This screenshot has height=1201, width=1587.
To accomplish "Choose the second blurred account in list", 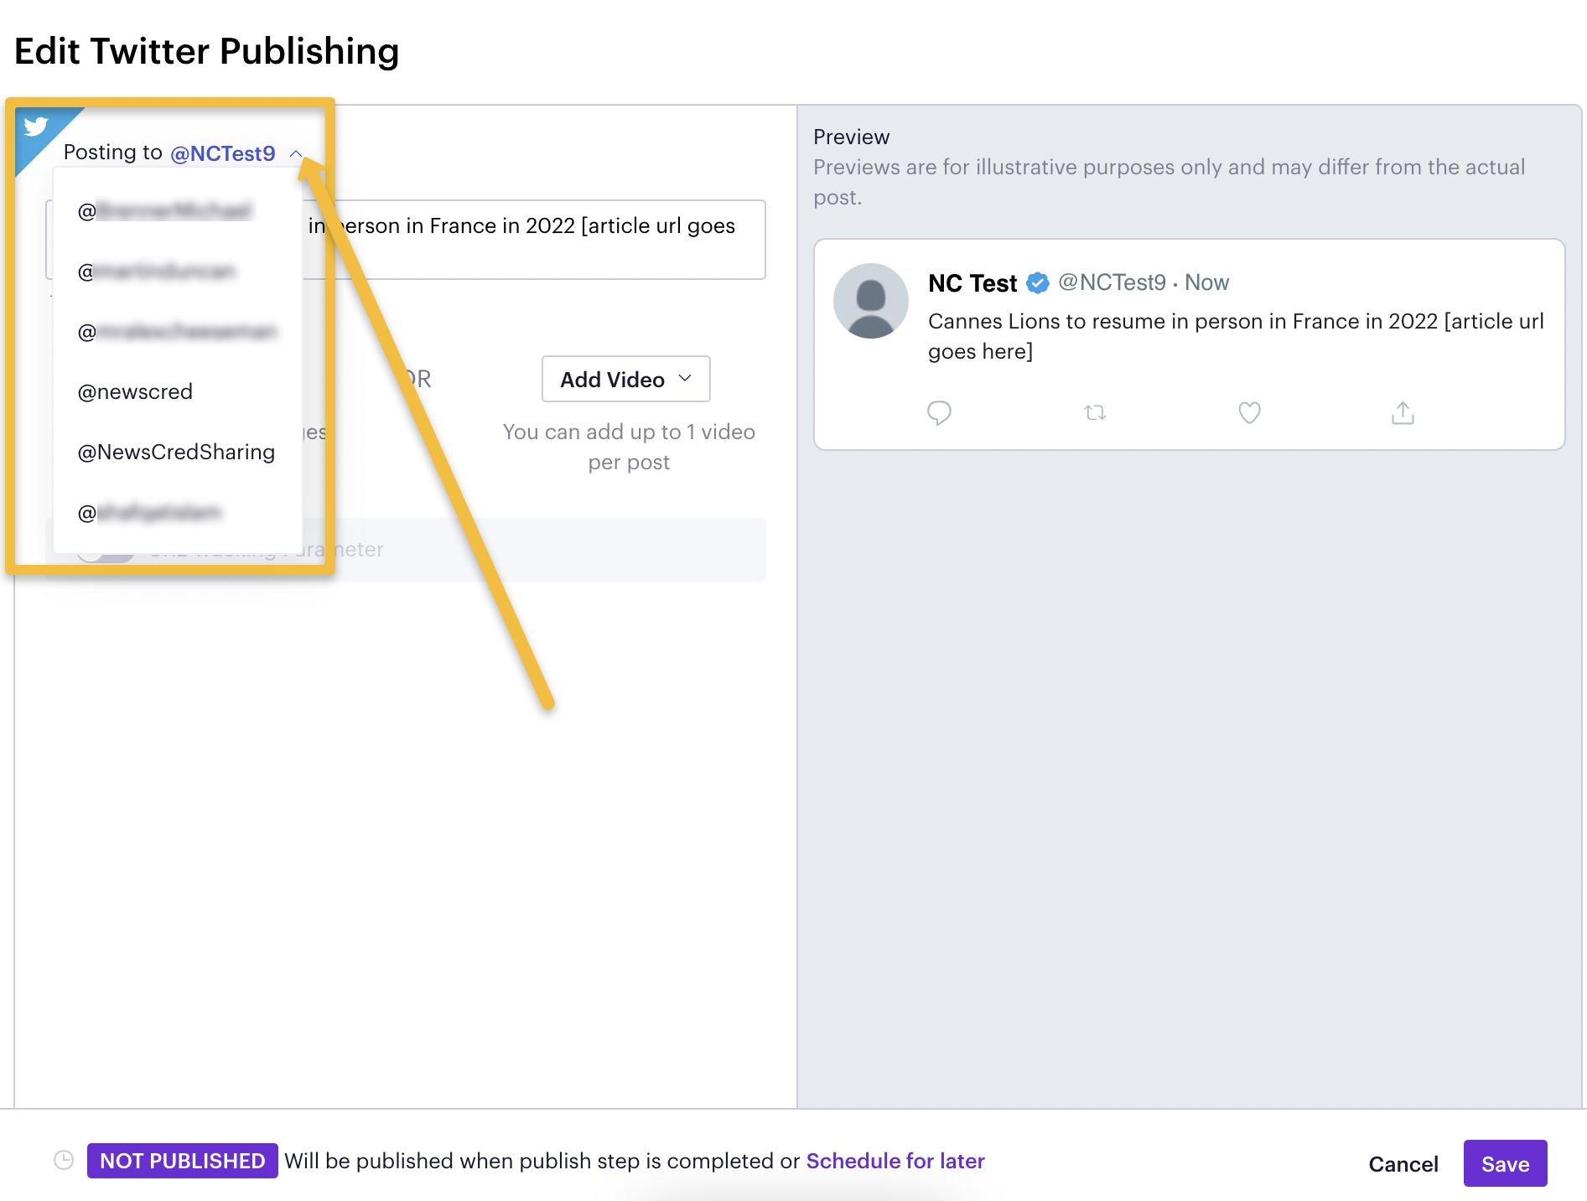I will click(x=157, y=271).
